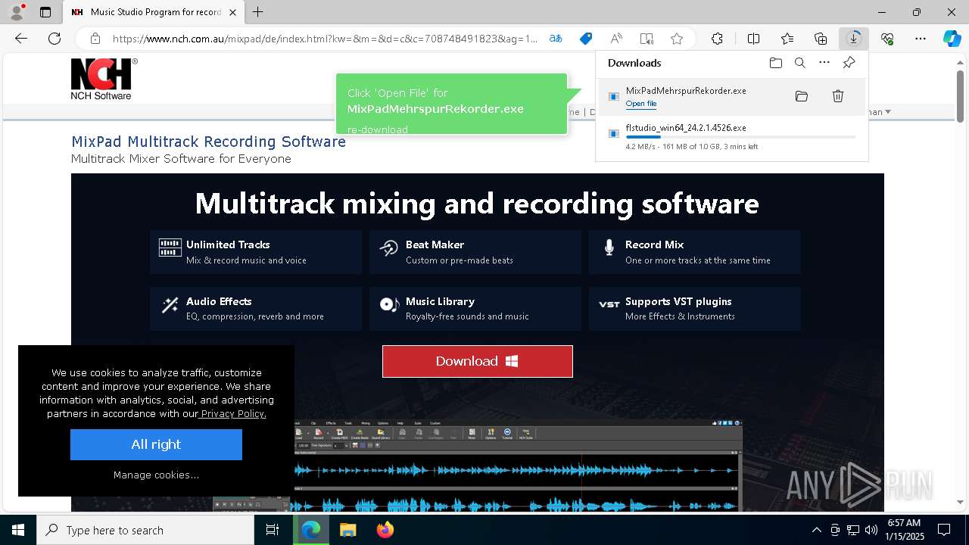Click Music Library feature card
Viewport: 969px width, 545px height.
coord(475,308)
